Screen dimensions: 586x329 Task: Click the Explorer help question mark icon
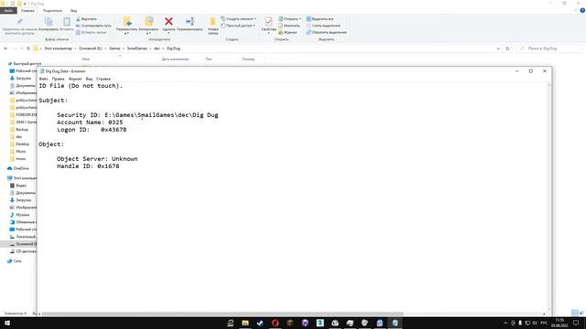[x=582, y=10]
